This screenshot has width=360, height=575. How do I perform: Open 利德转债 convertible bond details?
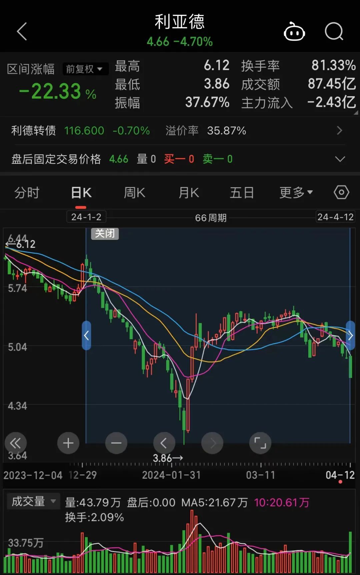coord(180,131)
